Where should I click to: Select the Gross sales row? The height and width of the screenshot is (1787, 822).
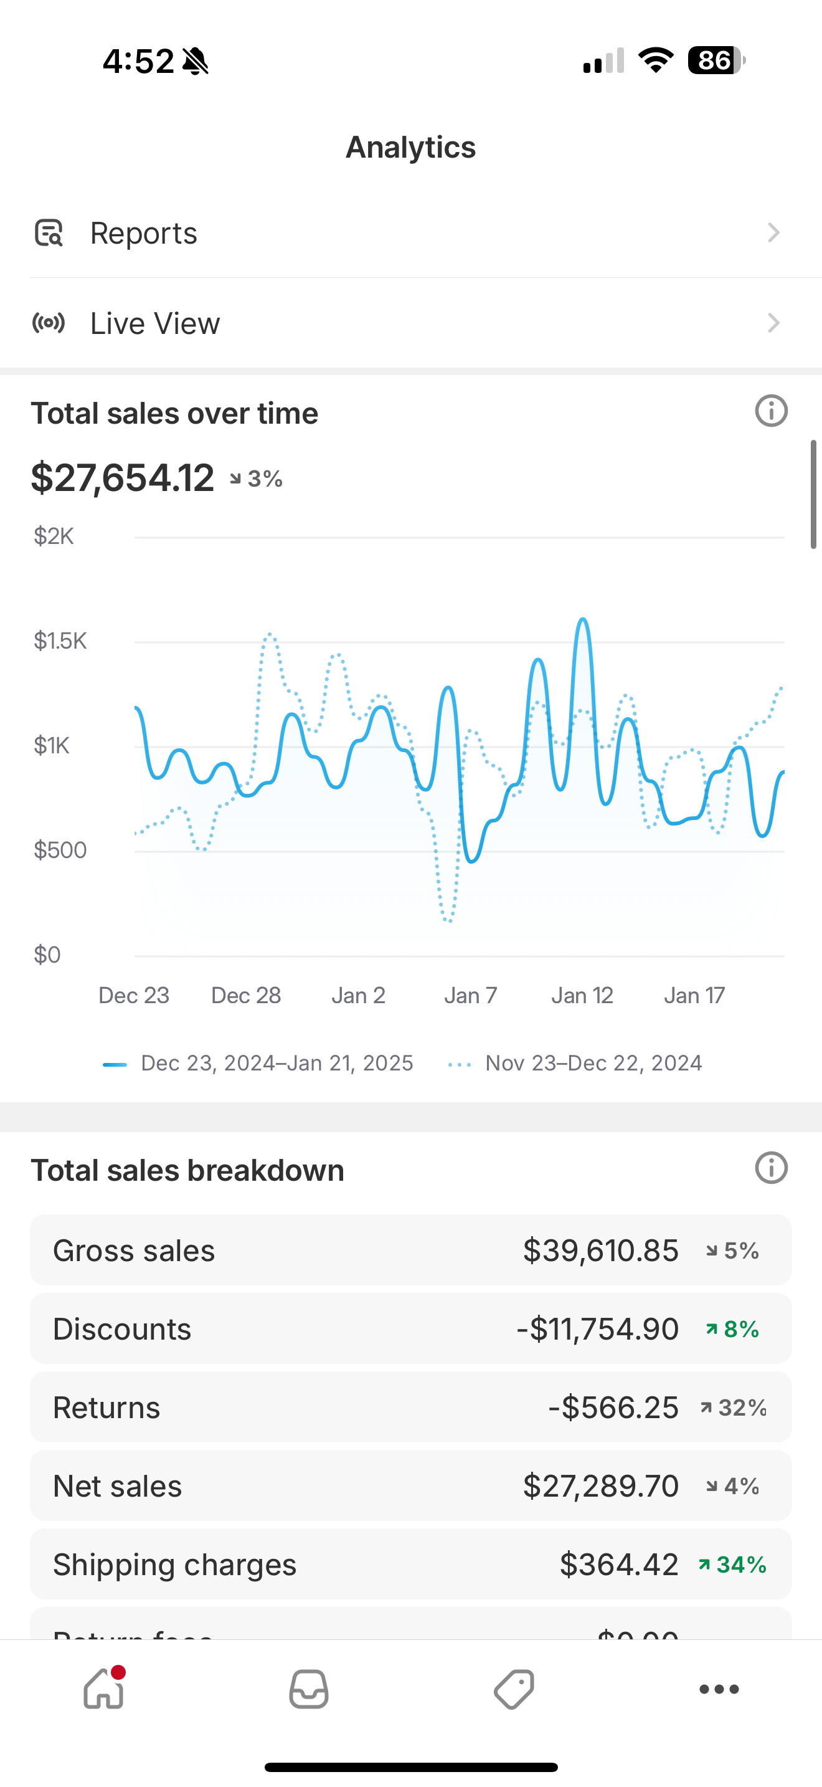point(410,1250)
